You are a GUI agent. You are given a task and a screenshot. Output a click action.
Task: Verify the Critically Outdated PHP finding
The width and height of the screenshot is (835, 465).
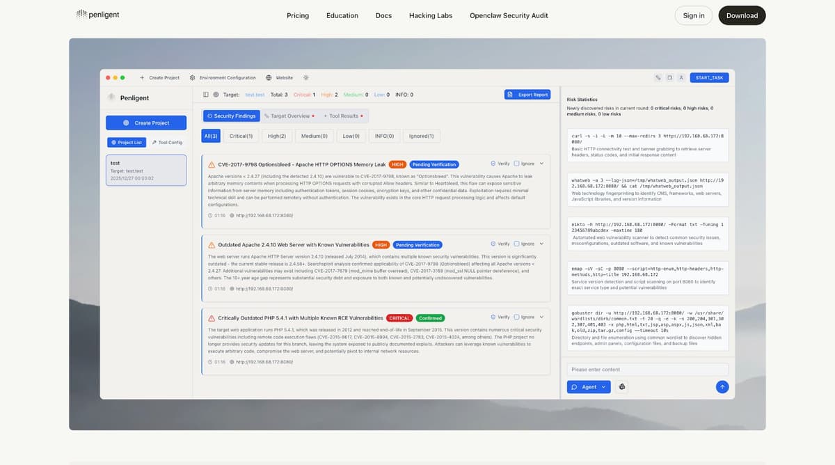tap(500, 317)
